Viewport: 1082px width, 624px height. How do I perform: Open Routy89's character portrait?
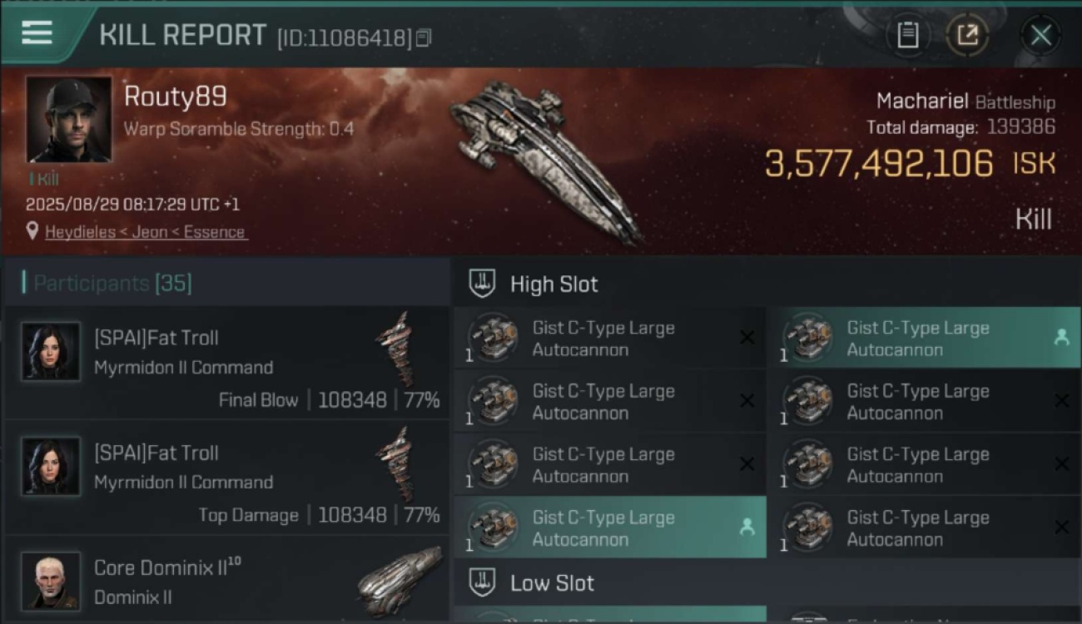69,119
